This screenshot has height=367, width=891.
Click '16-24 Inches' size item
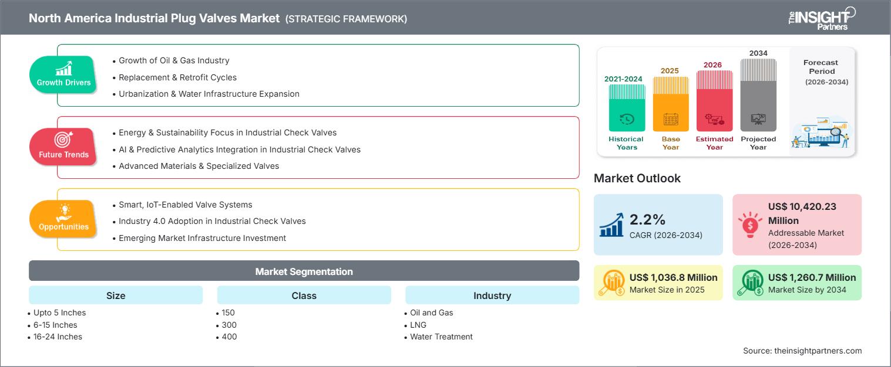(58, 337)
